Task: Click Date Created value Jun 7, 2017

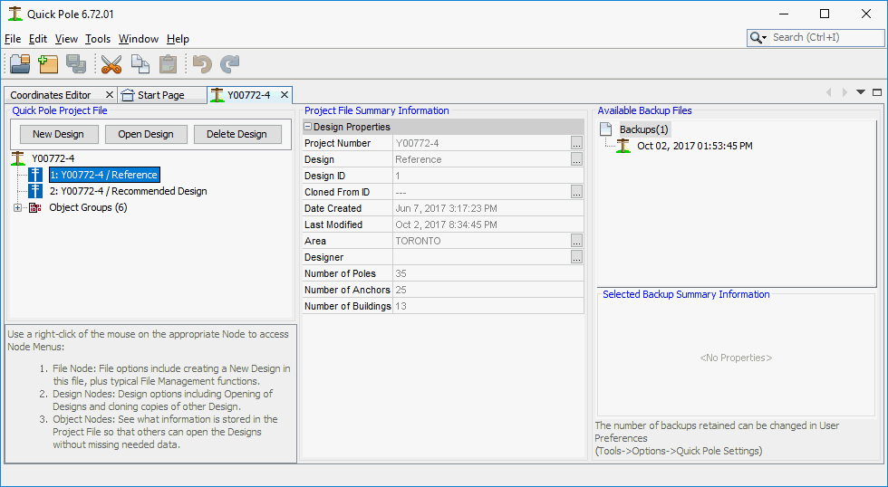Action: (446, 208)
